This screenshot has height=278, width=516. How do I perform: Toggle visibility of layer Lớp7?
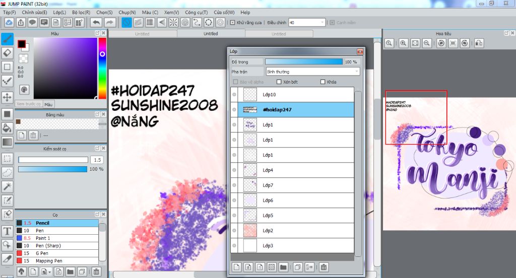click(x=234, y=185)
